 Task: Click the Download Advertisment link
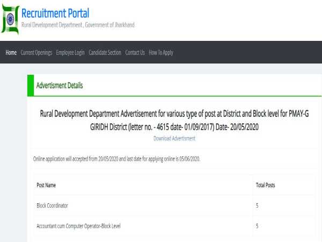(174, 138)
